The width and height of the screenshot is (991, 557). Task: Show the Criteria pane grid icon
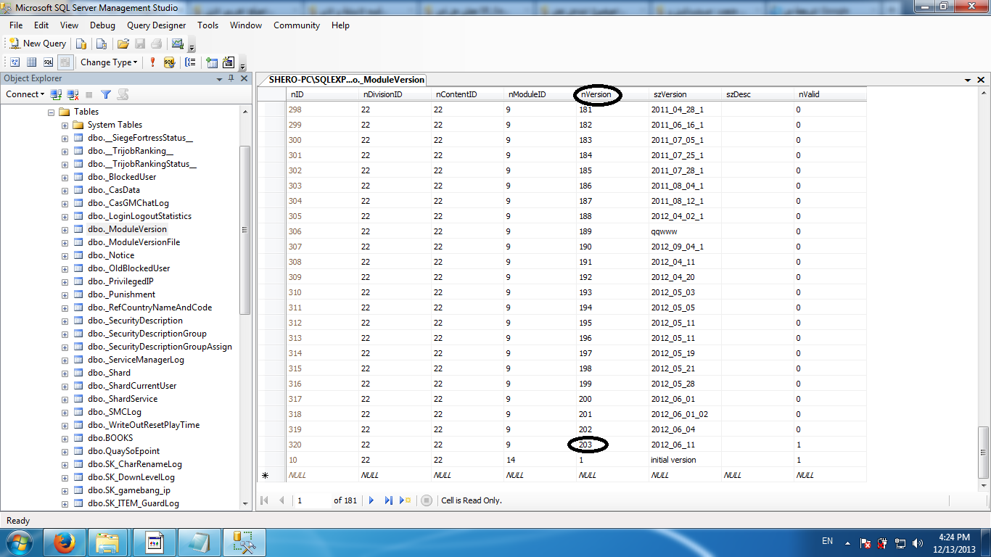[x=32, y=62]
